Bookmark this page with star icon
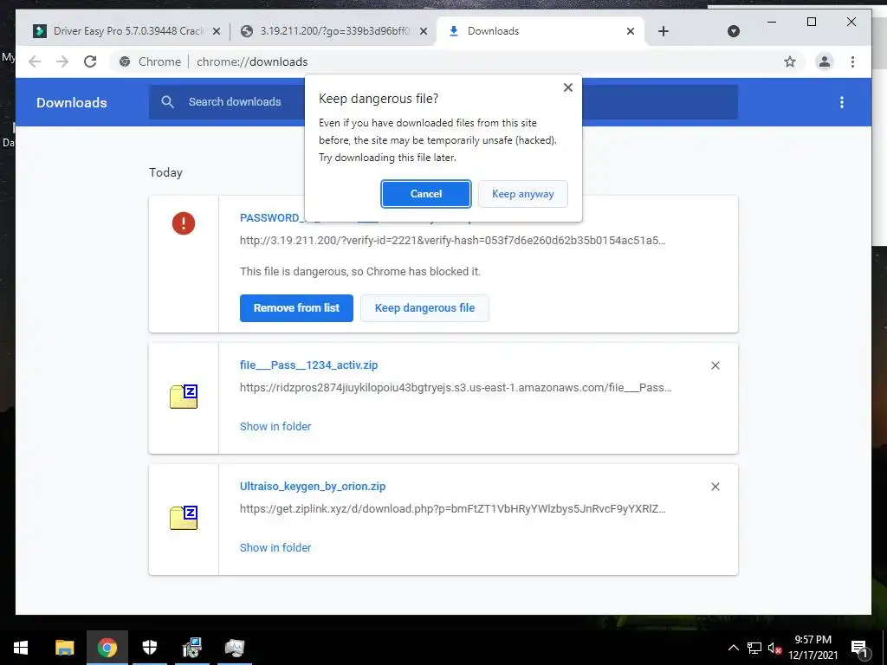Viewport: 887px width, 665px height. tap(790, 61)
